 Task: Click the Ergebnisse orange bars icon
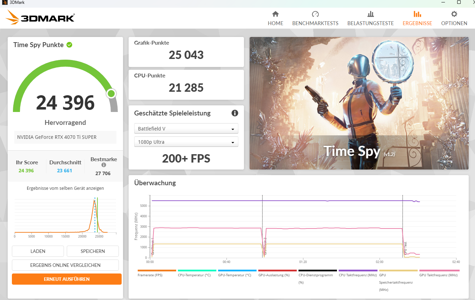[x=417, y=14]
